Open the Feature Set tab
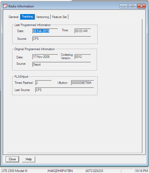 point(59,17)
